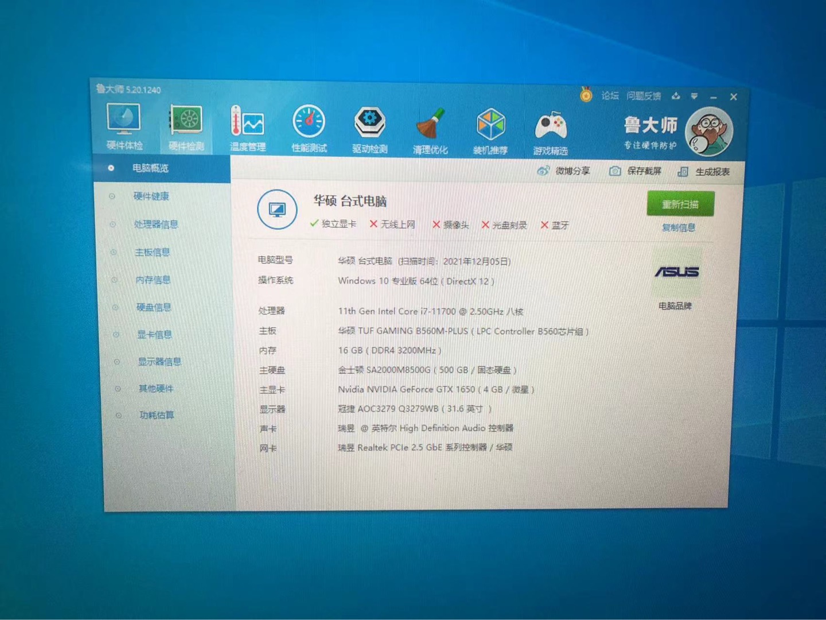The height and width of the screenshot is (620, 826).
Task: Open 装机推荐 build recommendations
Action: 490,131
